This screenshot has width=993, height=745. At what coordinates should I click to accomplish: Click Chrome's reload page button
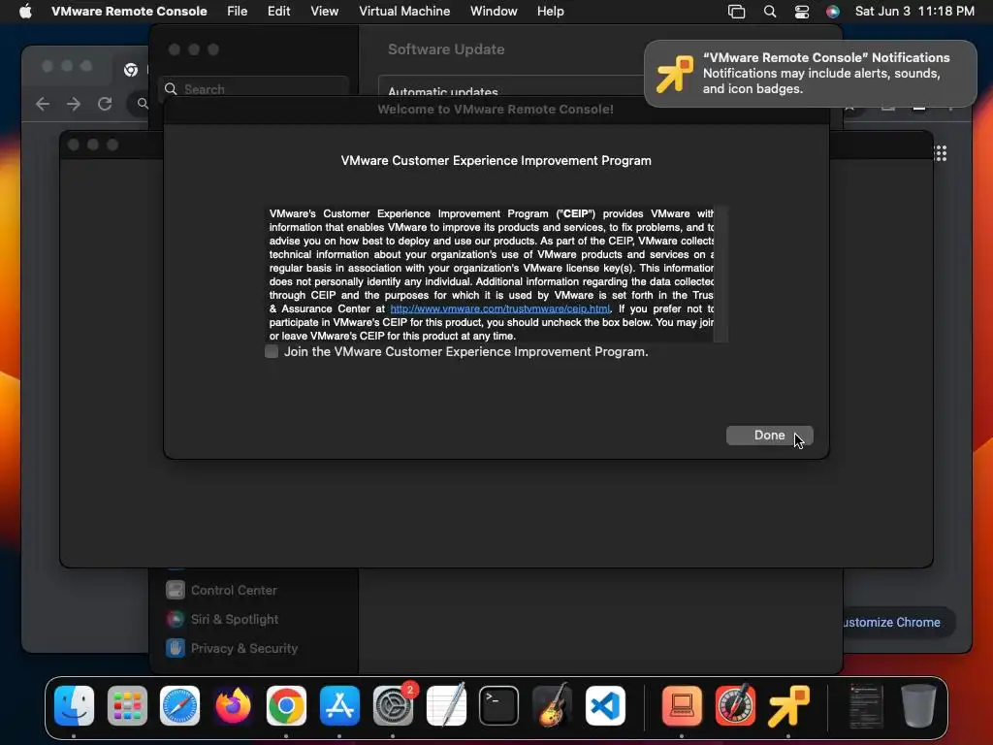click(105, 103)
